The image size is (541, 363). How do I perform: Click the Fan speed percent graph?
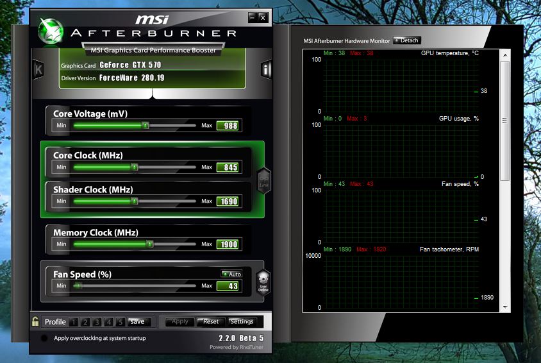(401, 216)
